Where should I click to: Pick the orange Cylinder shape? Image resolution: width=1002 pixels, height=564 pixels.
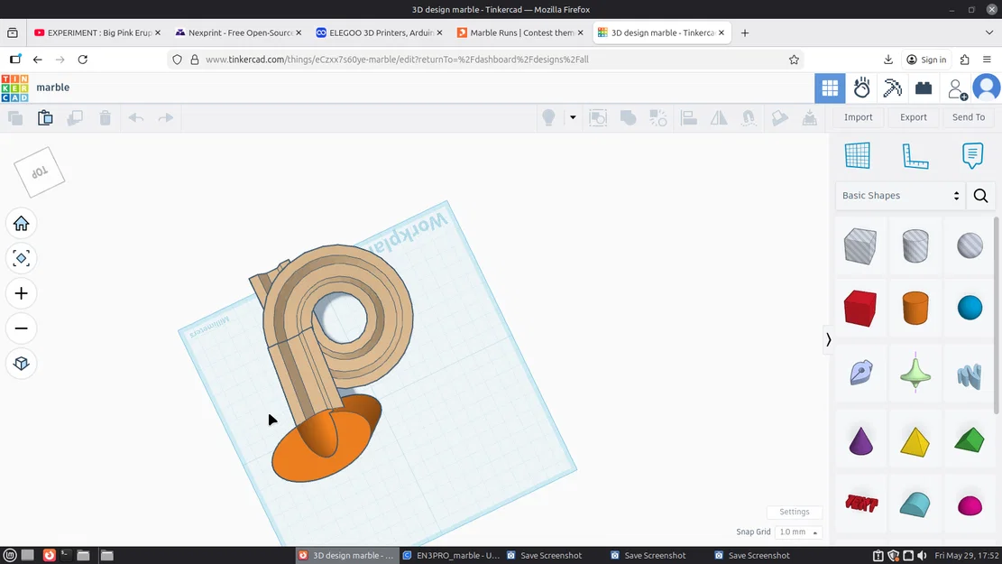(x=915, y=309)
